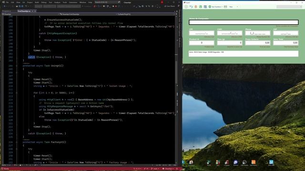Click the CEP masked input field
Viewport: 305px width, 171px height.
286,33
